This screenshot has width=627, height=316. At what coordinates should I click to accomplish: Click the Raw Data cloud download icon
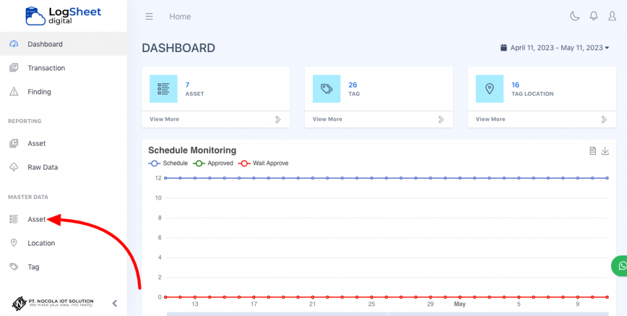click(x=14, y=167)
